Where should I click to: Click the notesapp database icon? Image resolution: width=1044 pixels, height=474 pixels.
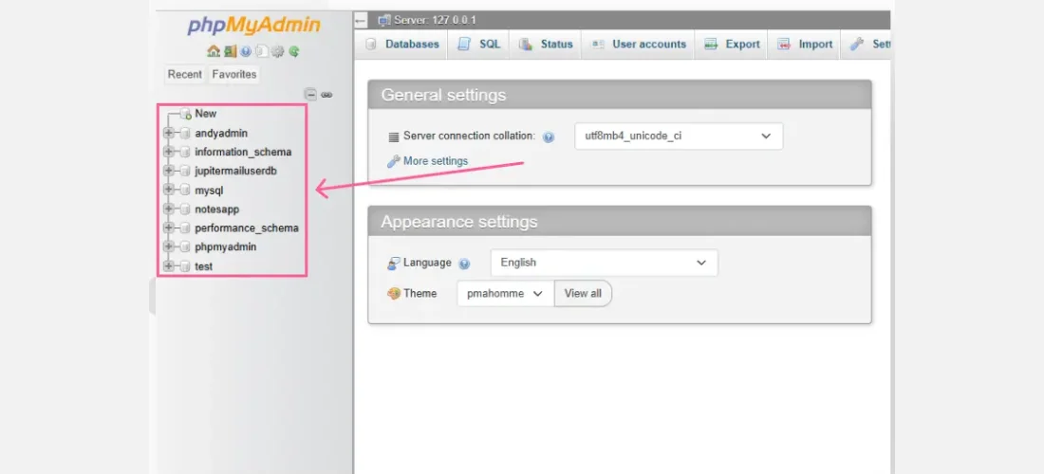[x=184, y=210]
